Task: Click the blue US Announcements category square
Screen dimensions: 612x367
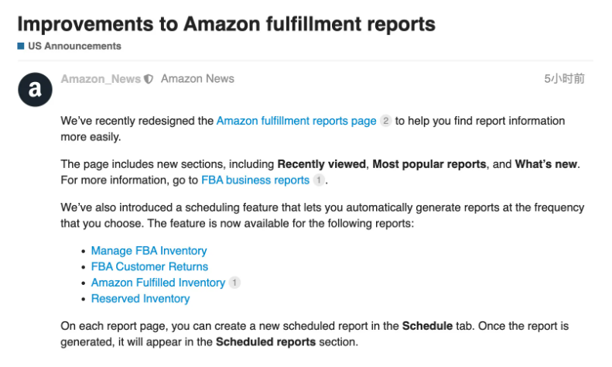Action: pos(21,46)
